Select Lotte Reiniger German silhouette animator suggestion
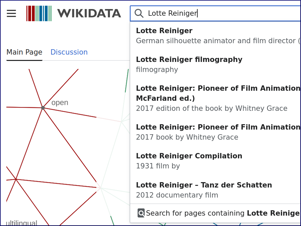The height and width of the screenshot is (226, 301). 216,36
